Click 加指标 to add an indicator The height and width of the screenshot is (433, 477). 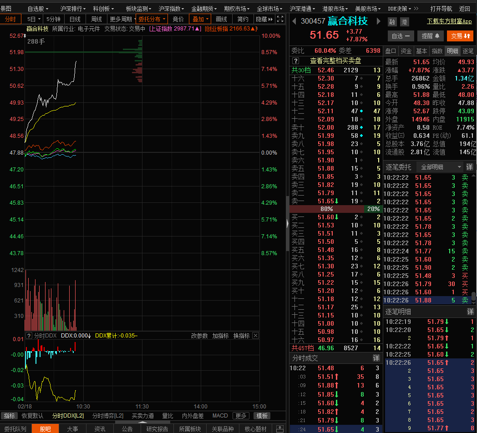[x=220, y=336]
